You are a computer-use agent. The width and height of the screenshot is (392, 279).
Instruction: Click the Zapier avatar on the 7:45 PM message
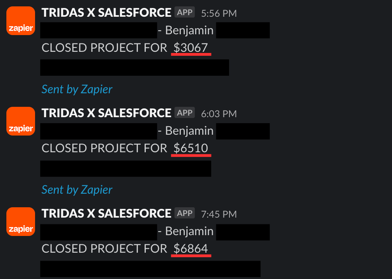(x=21, y=222)
